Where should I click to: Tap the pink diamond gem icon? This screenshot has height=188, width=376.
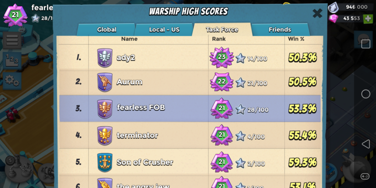pyautogui.click(x=333, y=18)
